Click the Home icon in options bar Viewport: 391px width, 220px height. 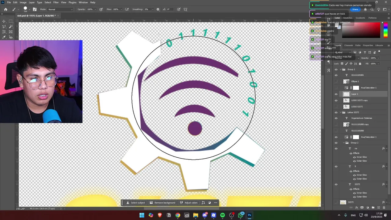(x=5, y=9)
